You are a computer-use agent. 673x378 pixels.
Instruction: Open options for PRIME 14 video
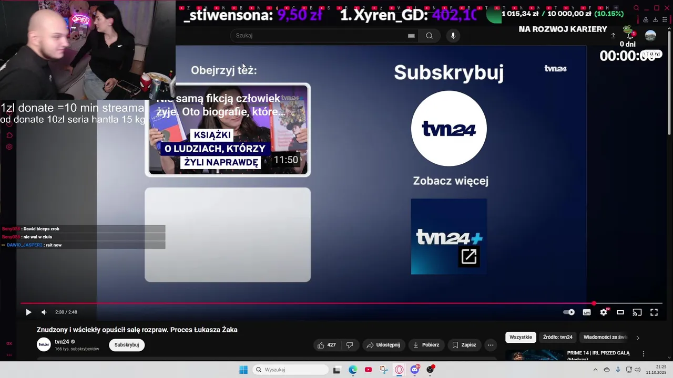643,354
